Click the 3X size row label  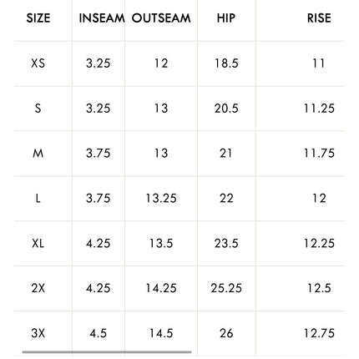point(38,333)
